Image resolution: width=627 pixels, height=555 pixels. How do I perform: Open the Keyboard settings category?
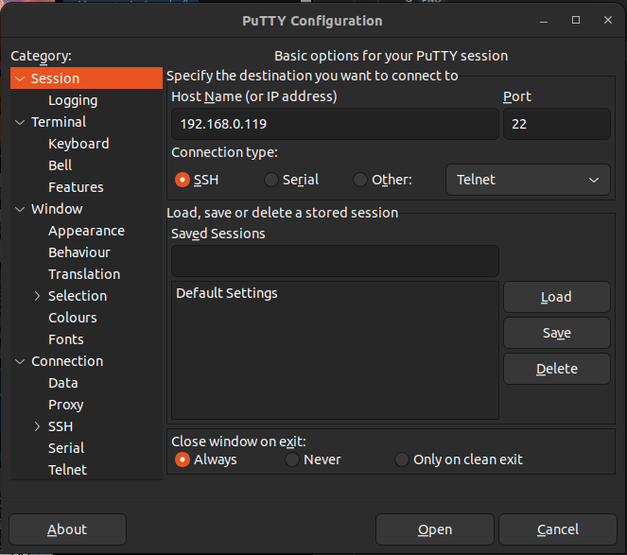pyautogui.click(x=78, y=144)
